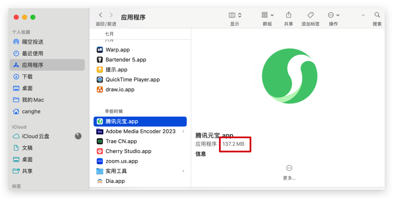Click the draw.io app icon
The height and width of the screenshot is (198, 393).
pos(100,89)
